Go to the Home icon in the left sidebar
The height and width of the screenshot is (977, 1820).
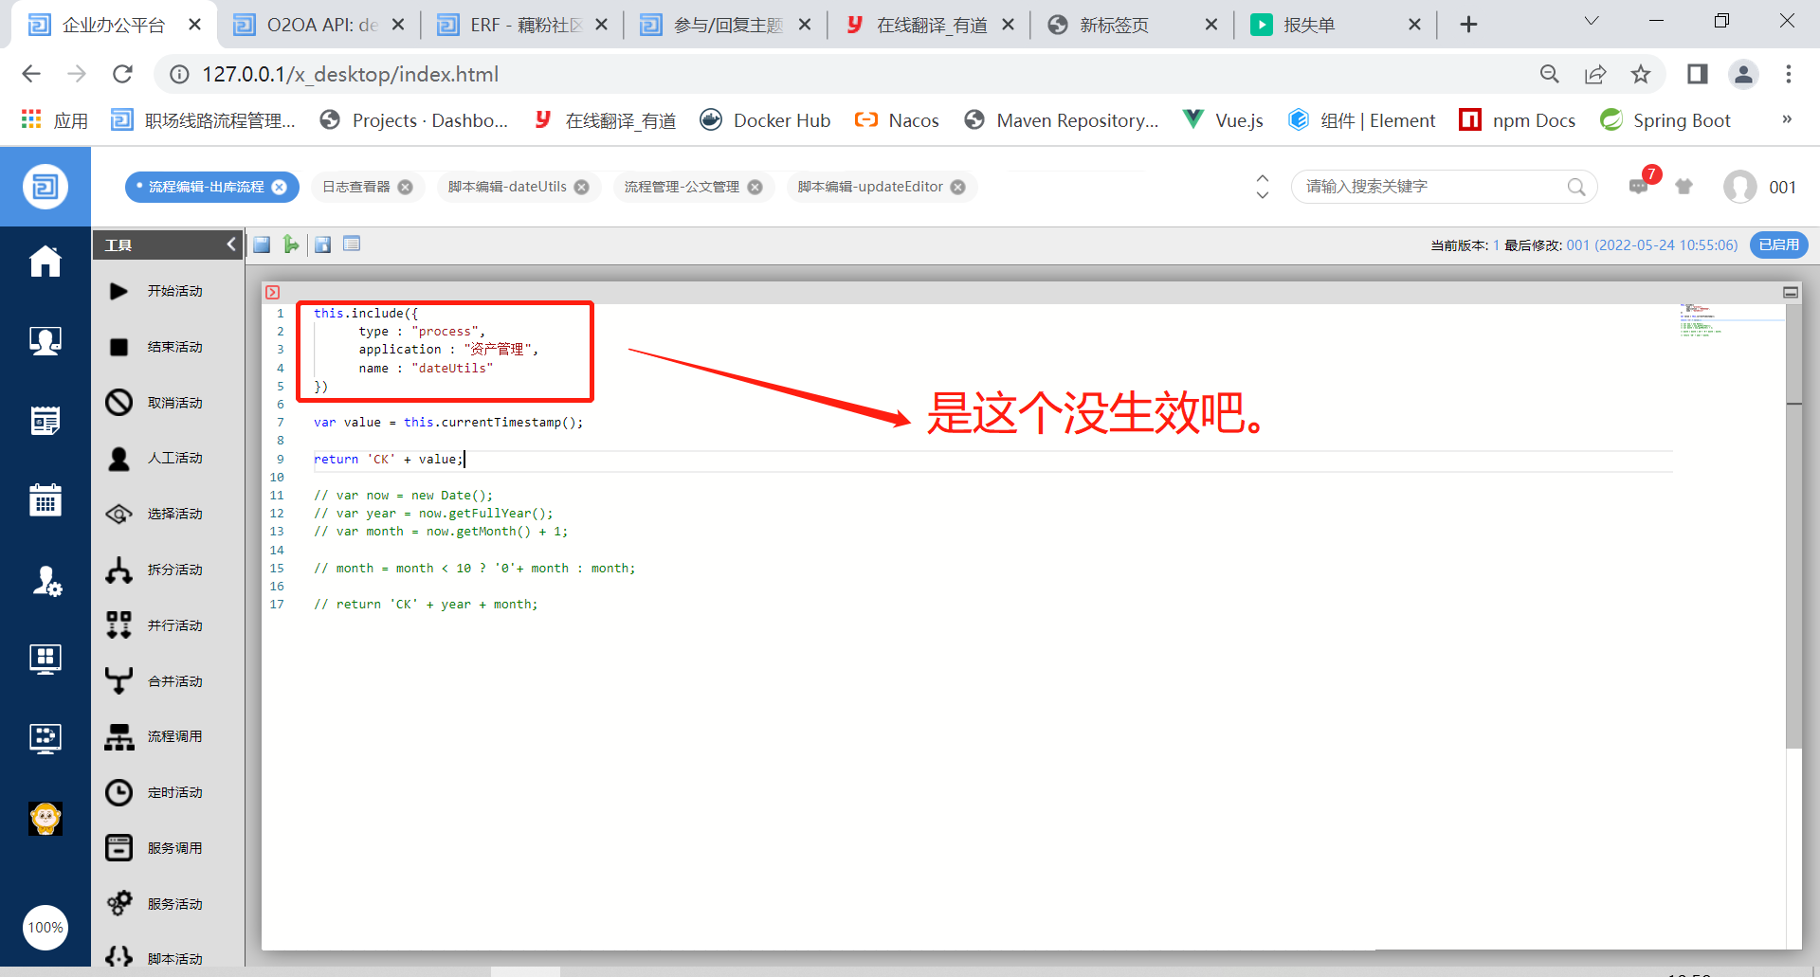coord(45,261)
